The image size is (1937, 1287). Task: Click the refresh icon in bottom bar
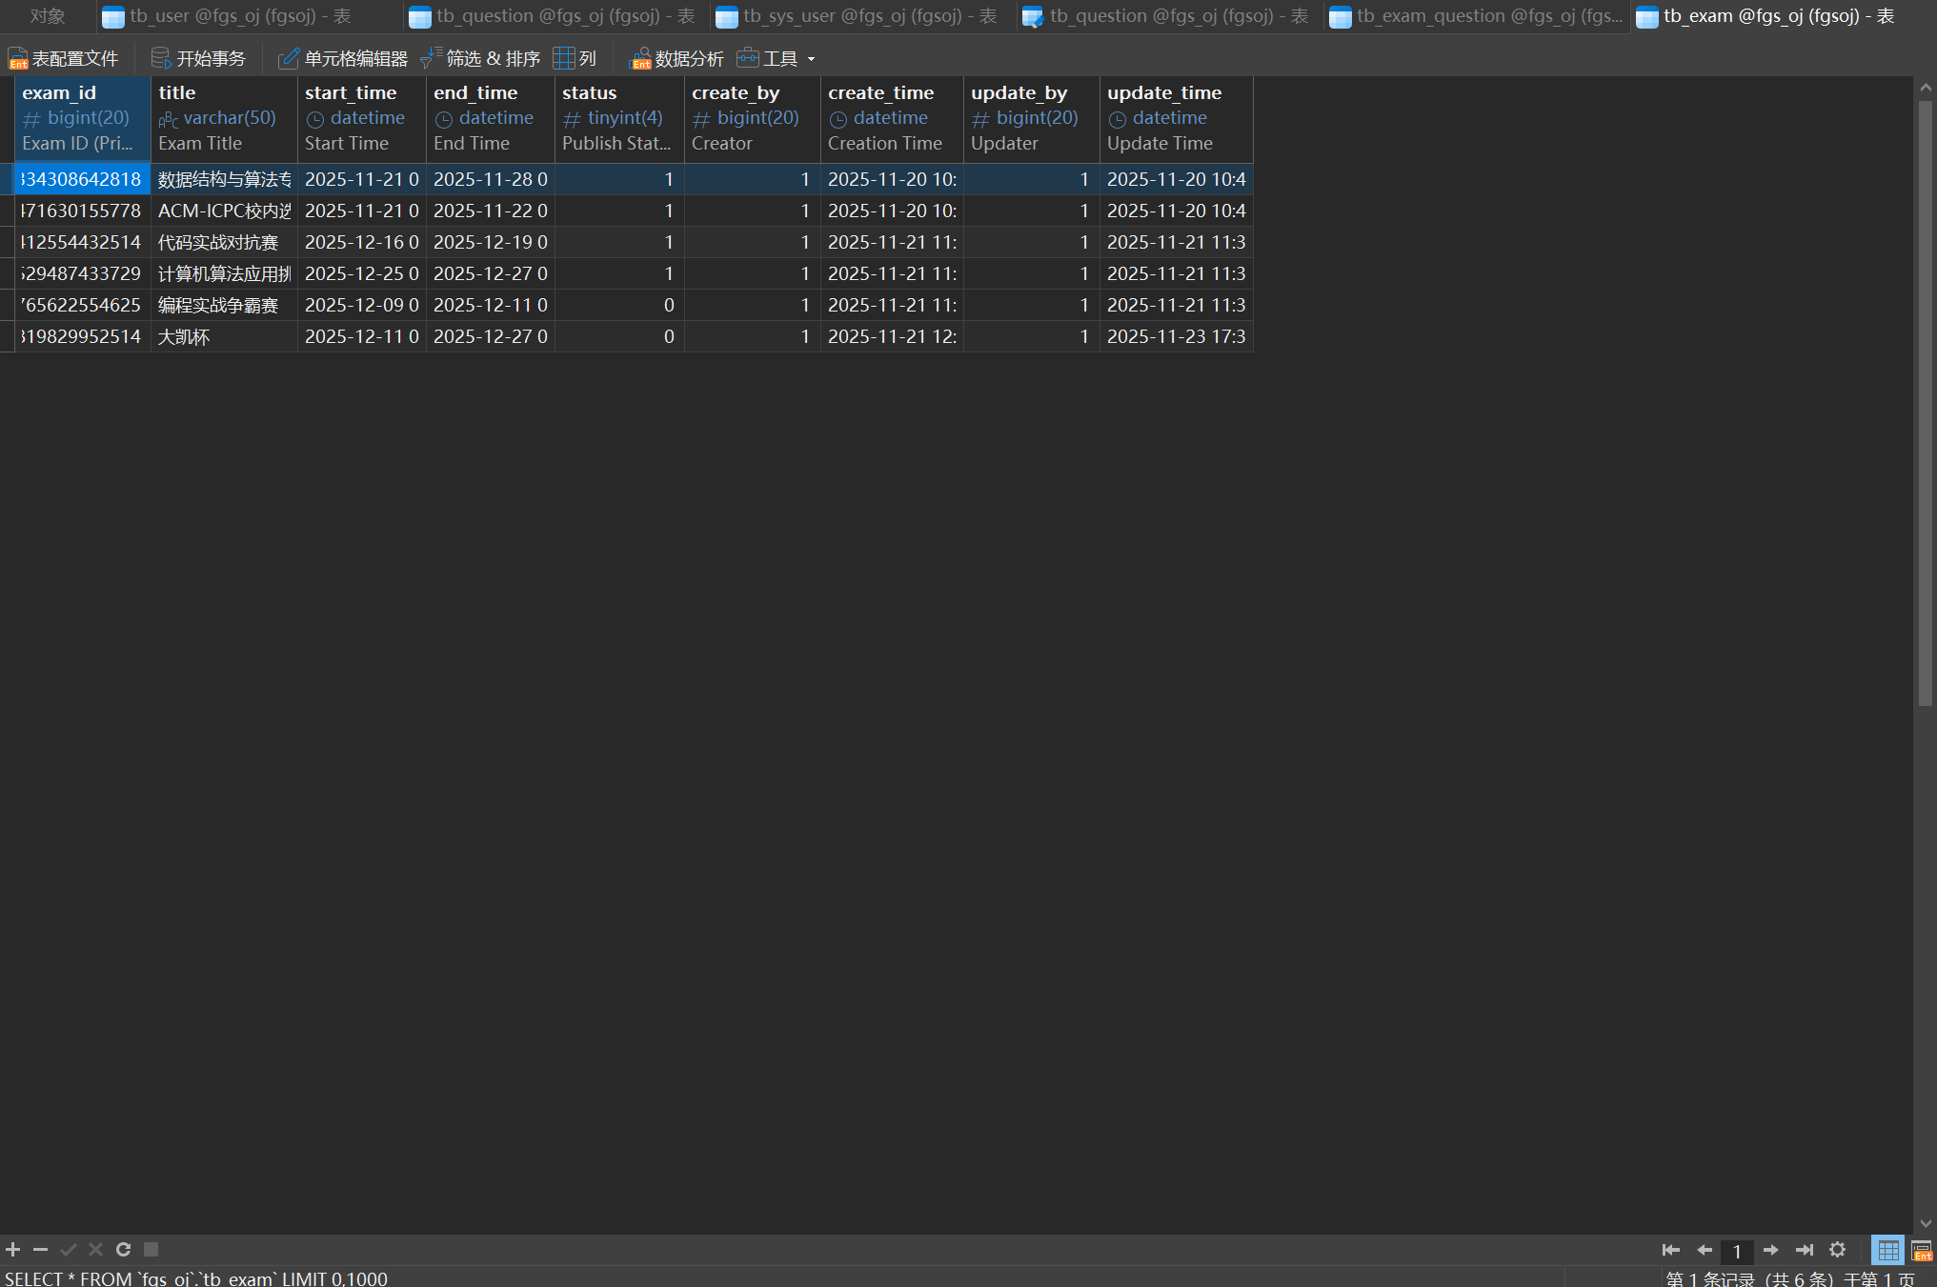[124, 1249]
